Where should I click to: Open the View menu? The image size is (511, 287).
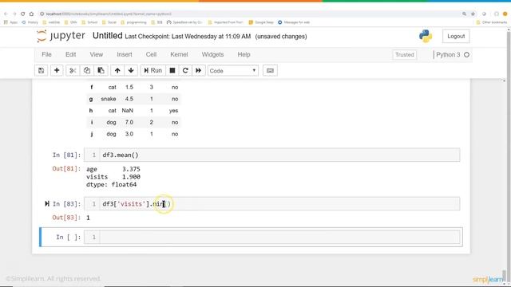[96, 55]
